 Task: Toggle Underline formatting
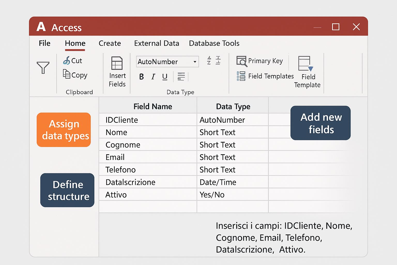165,77
